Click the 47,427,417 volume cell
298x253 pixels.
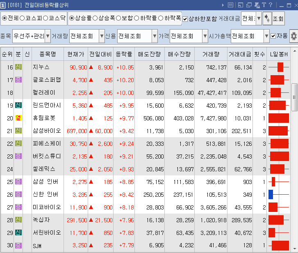click(212, 93)
